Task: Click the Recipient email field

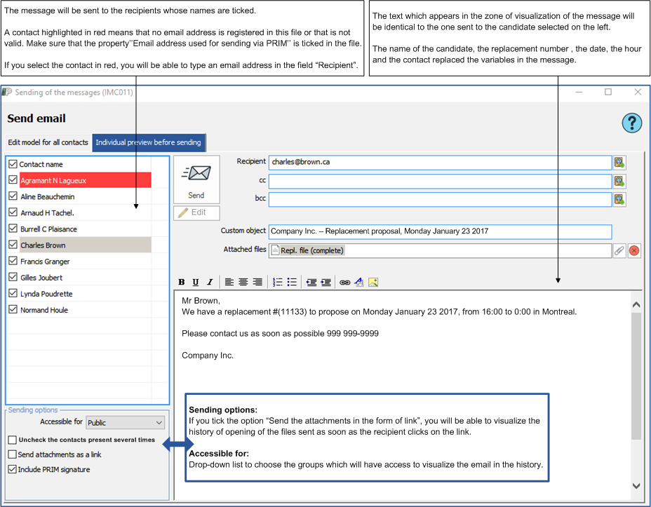Action: [440, 162]
